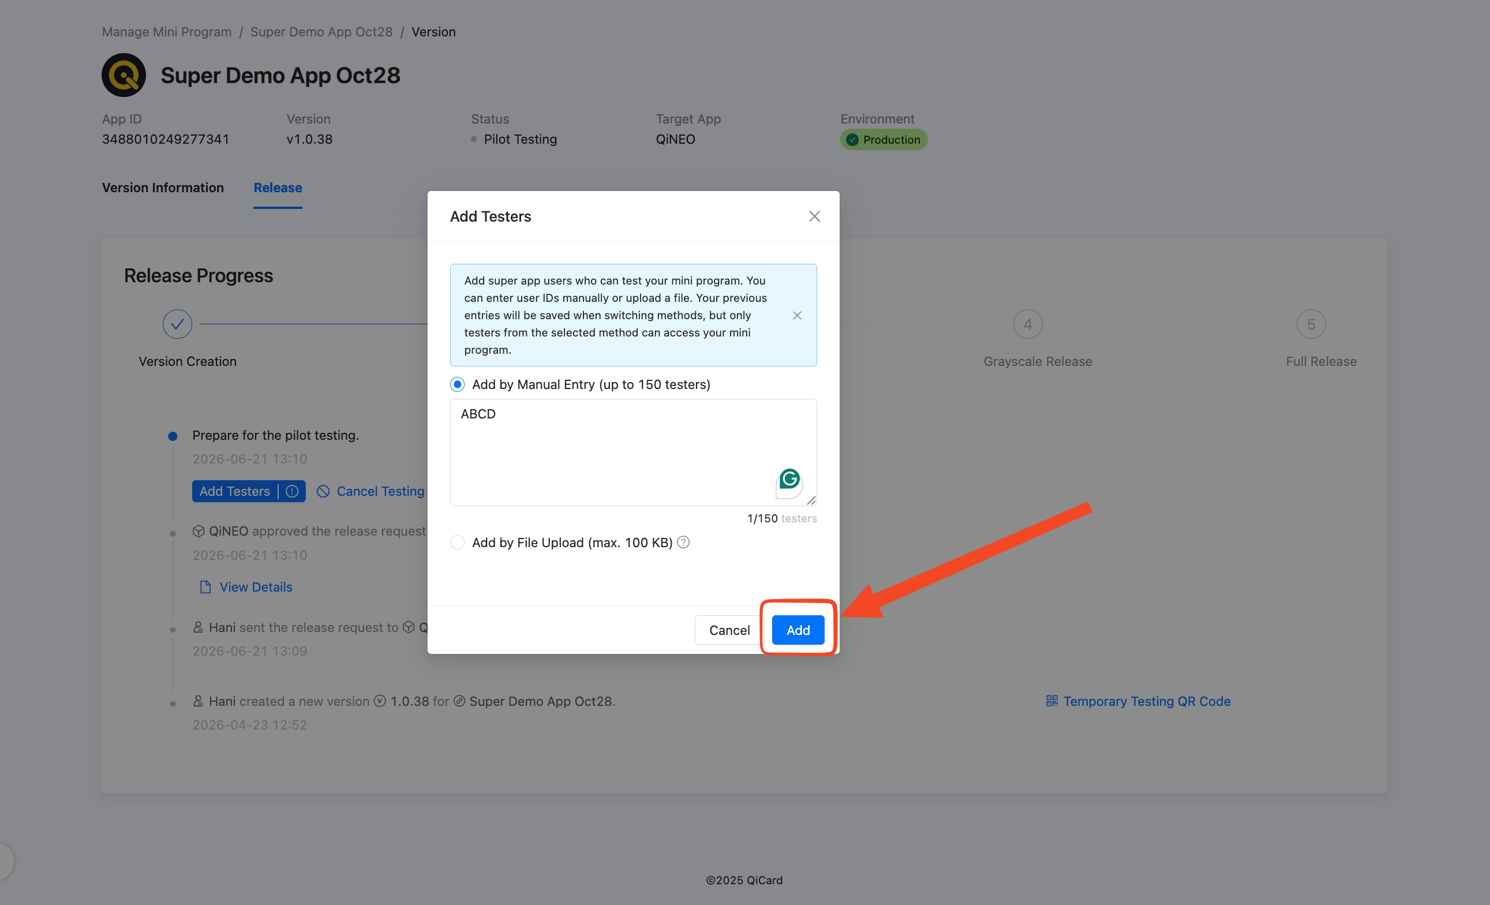Screen dimensions: 1490x905
Task: Click the cube icon before QiNEO approved
Action: [199, 530]
